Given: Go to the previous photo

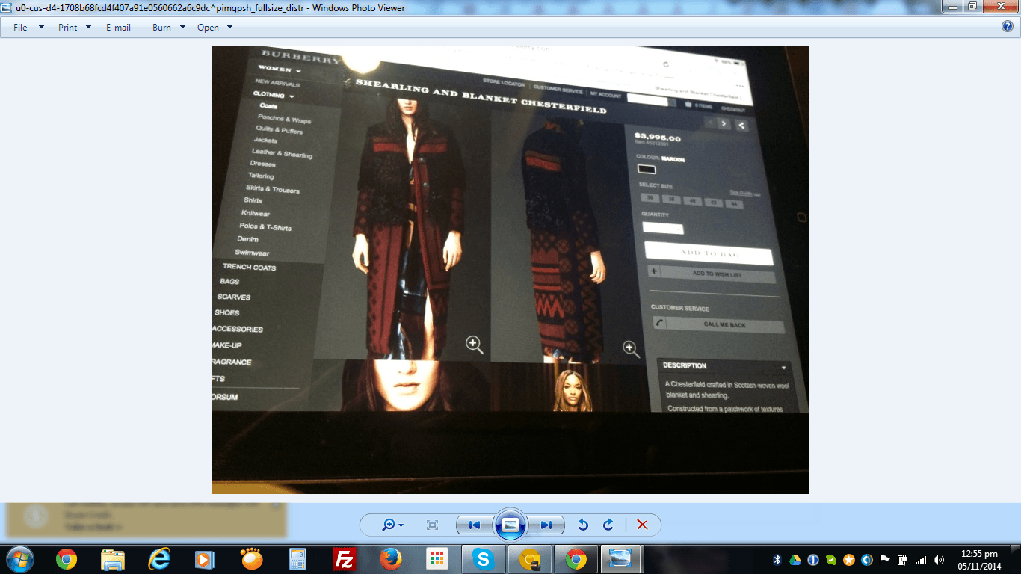Looking at the screenshot, I should pos(475,525).
